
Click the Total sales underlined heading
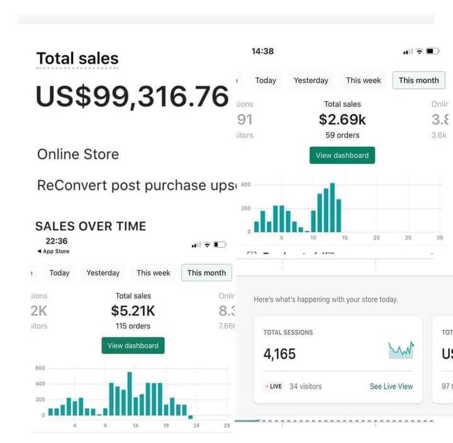point(77,59)
